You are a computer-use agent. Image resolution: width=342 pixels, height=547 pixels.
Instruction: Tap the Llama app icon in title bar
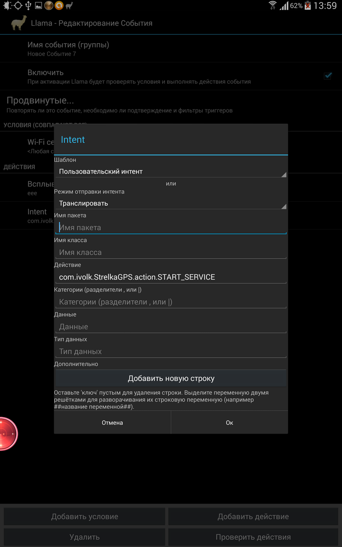pos(19,23)
